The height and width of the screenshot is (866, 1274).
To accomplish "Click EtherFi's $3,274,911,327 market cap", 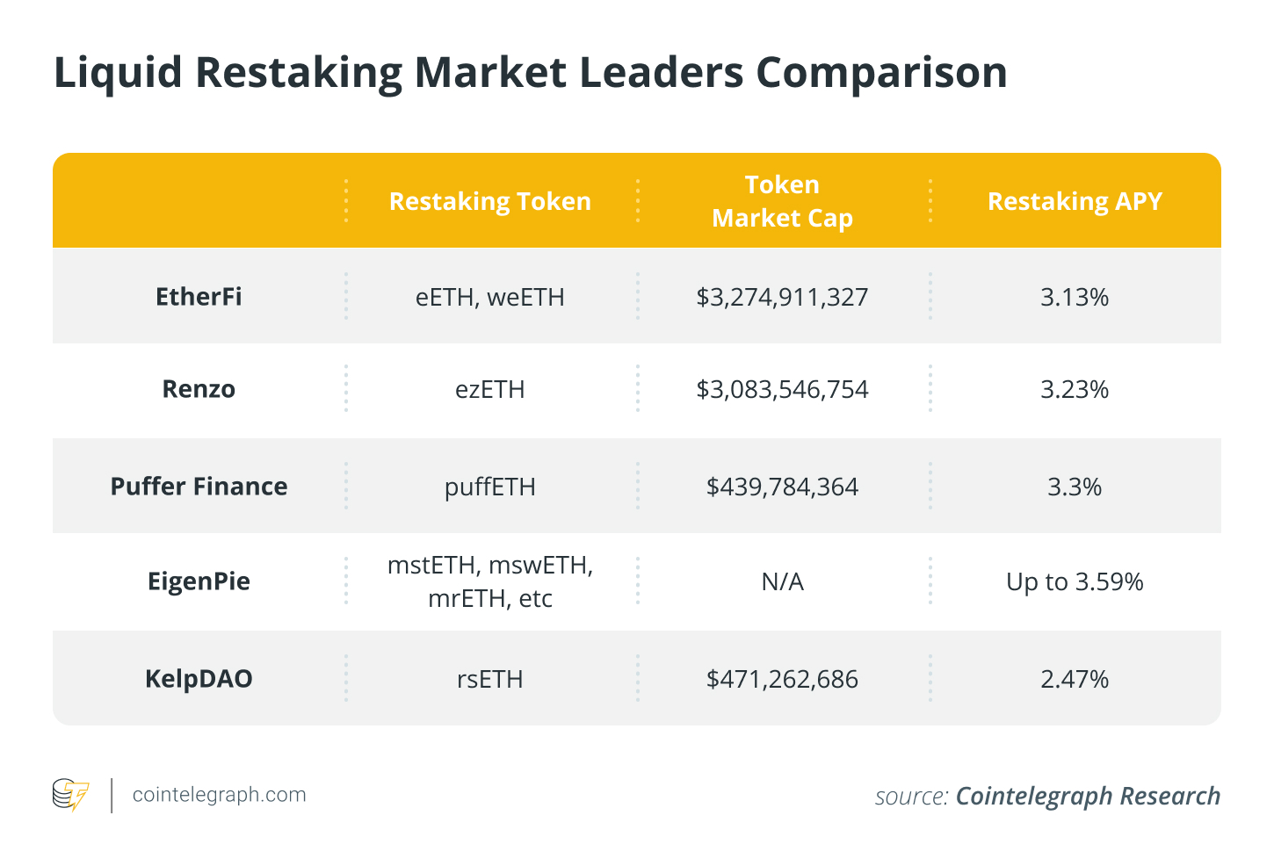I will (782, 297).
